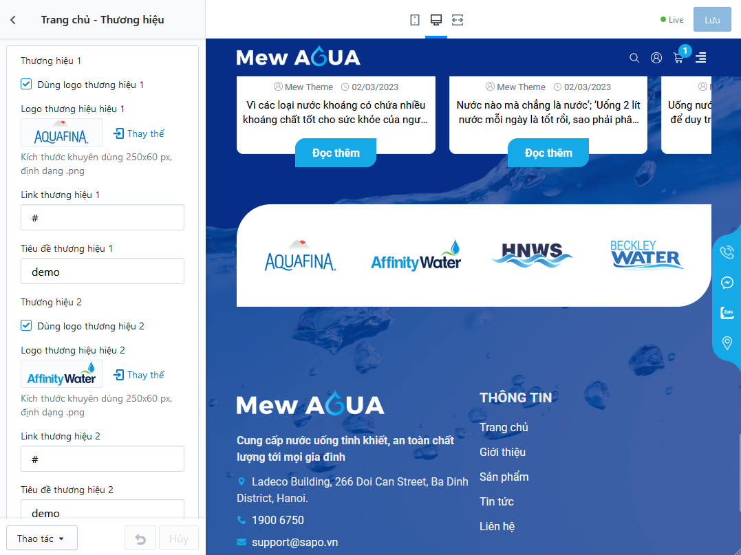The height and width of the screenshot is (555, 741).
Task: Uncheck Dùng logo thương hiệu 2
Action: 26,325
